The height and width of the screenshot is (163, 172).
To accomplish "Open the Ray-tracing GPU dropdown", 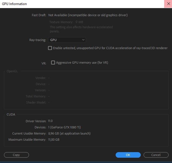I will coord(67,40).
